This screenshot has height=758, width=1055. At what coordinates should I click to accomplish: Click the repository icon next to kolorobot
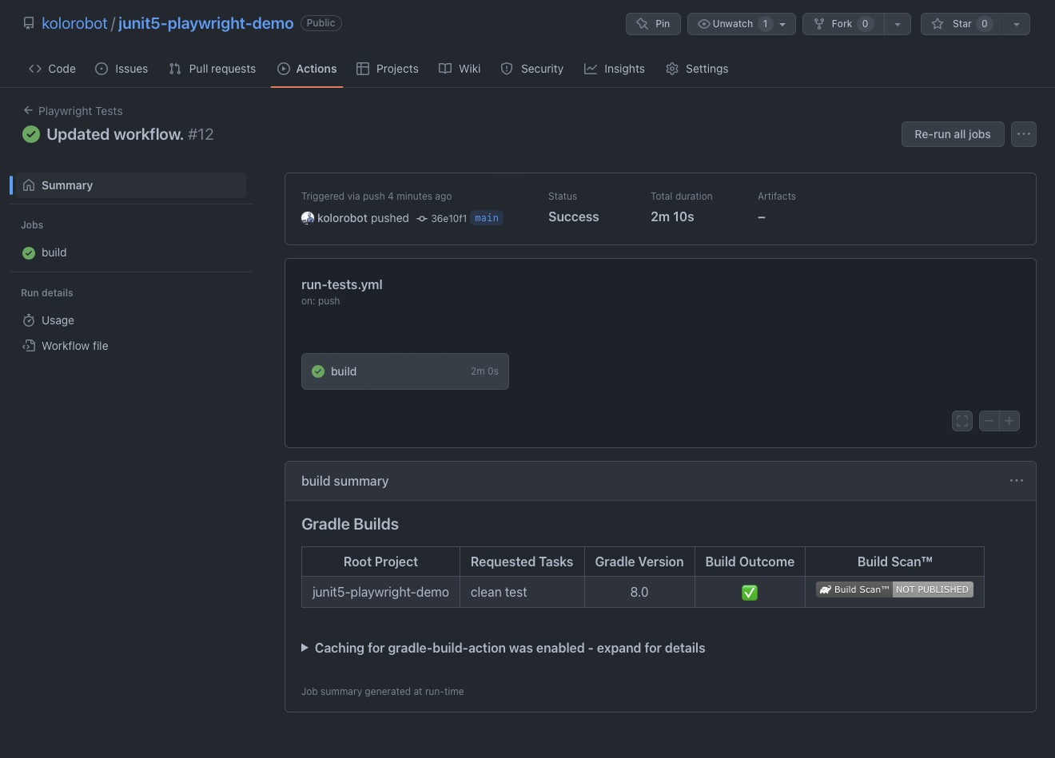[x=29, y=24]
